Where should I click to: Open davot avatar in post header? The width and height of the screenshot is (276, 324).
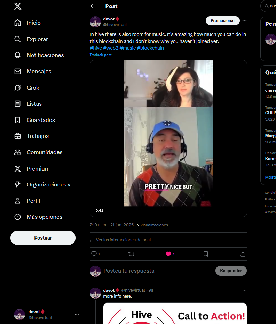pyautogui.click(x=95, y=22)
